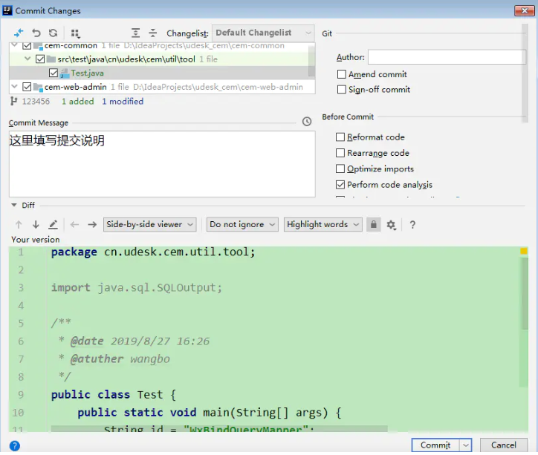Screen dimensions: 538x455
Task: Click the Commit button
Action: point(435,445)
